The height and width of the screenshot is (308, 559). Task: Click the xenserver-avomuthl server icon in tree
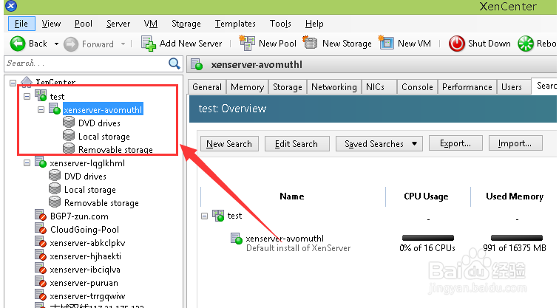pos(55,109)
